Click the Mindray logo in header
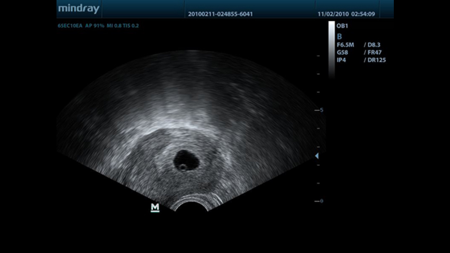 (79, 9)
